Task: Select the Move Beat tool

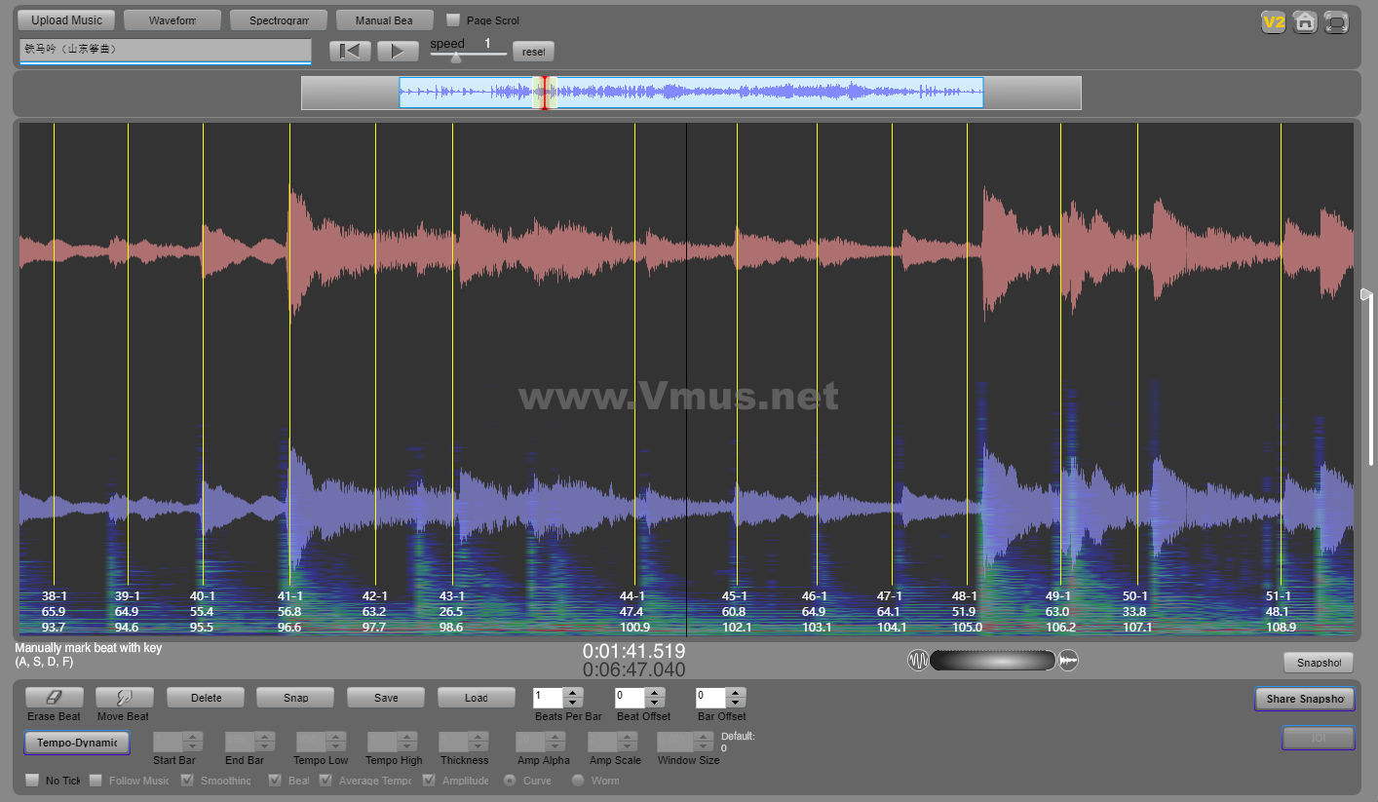Action: tap(125, 698)
